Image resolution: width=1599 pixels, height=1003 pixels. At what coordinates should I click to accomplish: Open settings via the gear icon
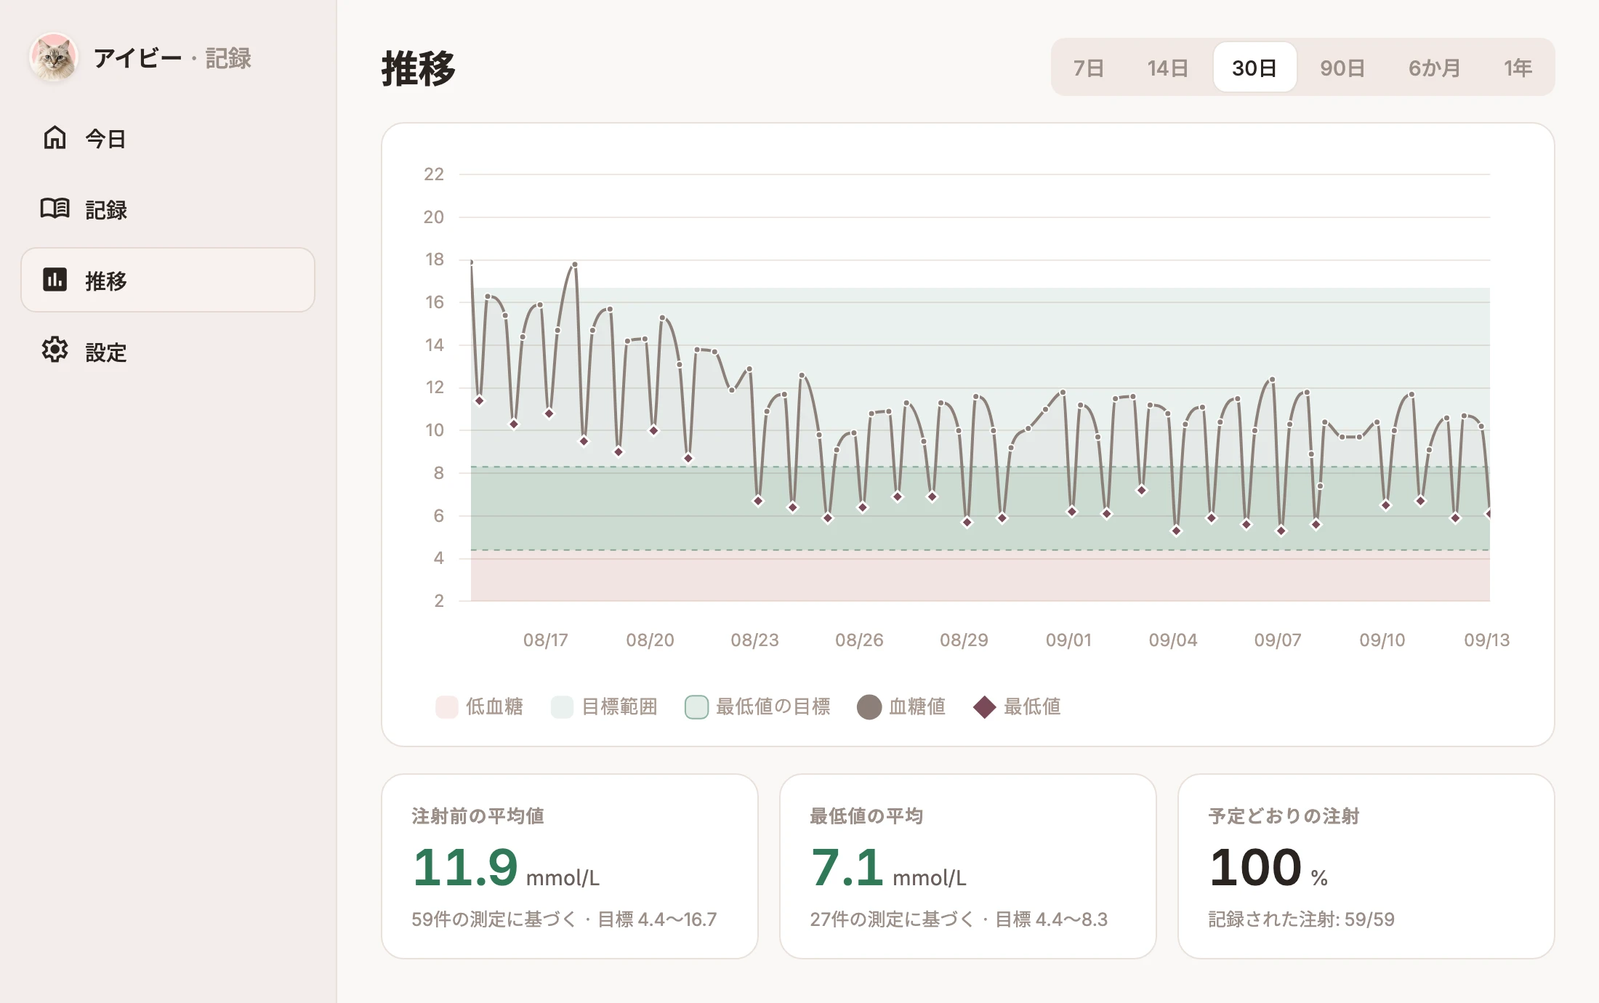pyautogui.click(x=55, y=350)
